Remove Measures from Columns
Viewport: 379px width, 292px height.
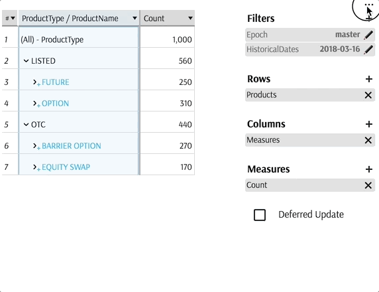368,140
